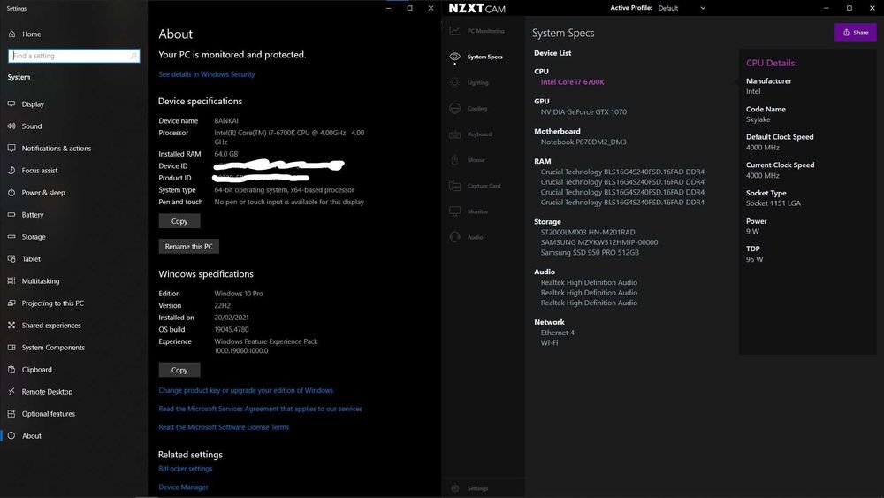Screen dimensions: 884x498
Task: Select NVIDIA GeForce GTX 1070 device
Action: (x=583, y=112)
